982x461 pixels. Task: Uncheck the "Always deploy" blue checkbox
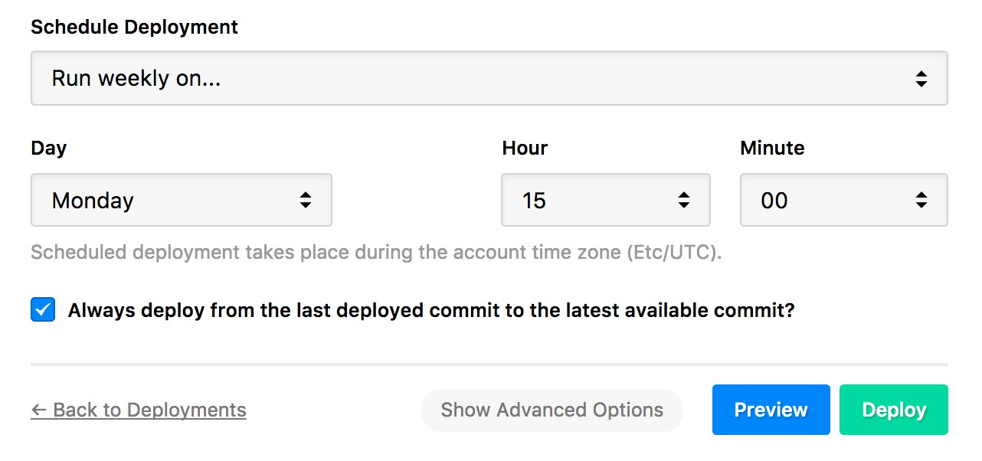tap(43, 310)
